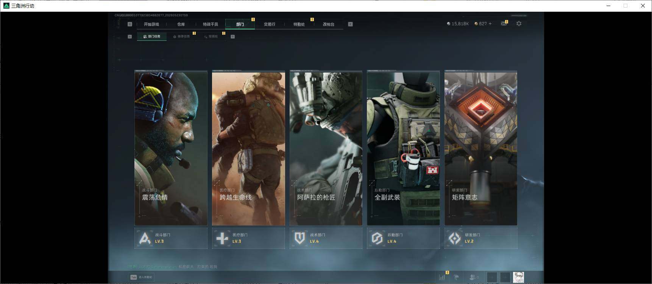The width and height of the screenshot is (652, 284).
Task: Open the 震荡危情 combat department card
Action: pyautogui.click(x=171, y=148)
